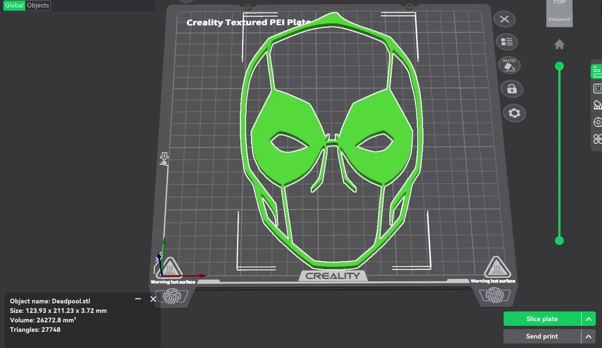Reset view with the home icon

click(560, 45)
